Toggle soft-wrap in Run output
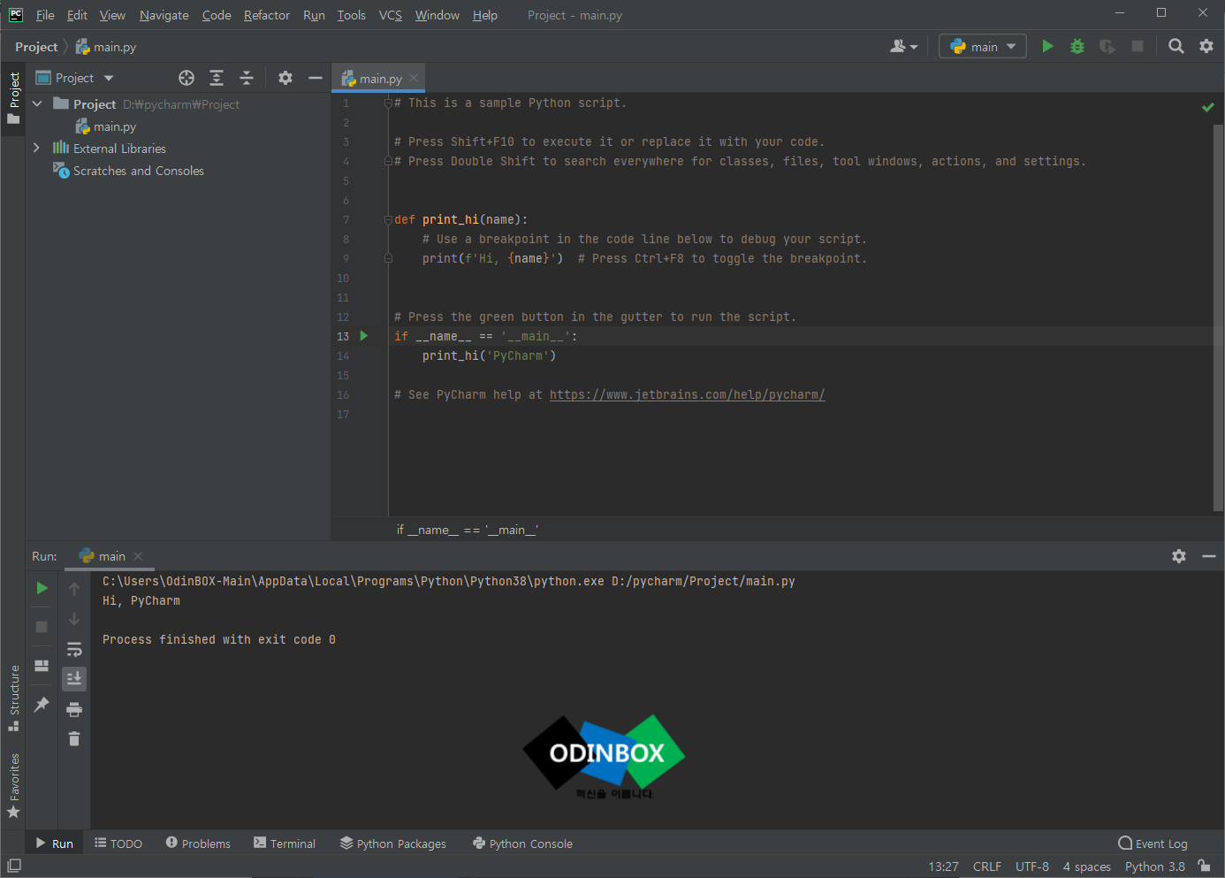 coord(74,649)
